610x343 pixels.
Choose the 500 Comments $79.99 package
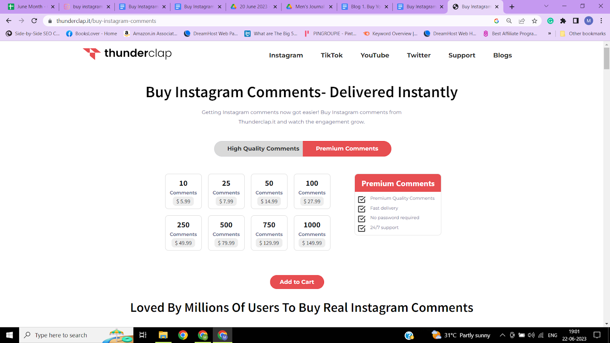[x=226, y=233]
